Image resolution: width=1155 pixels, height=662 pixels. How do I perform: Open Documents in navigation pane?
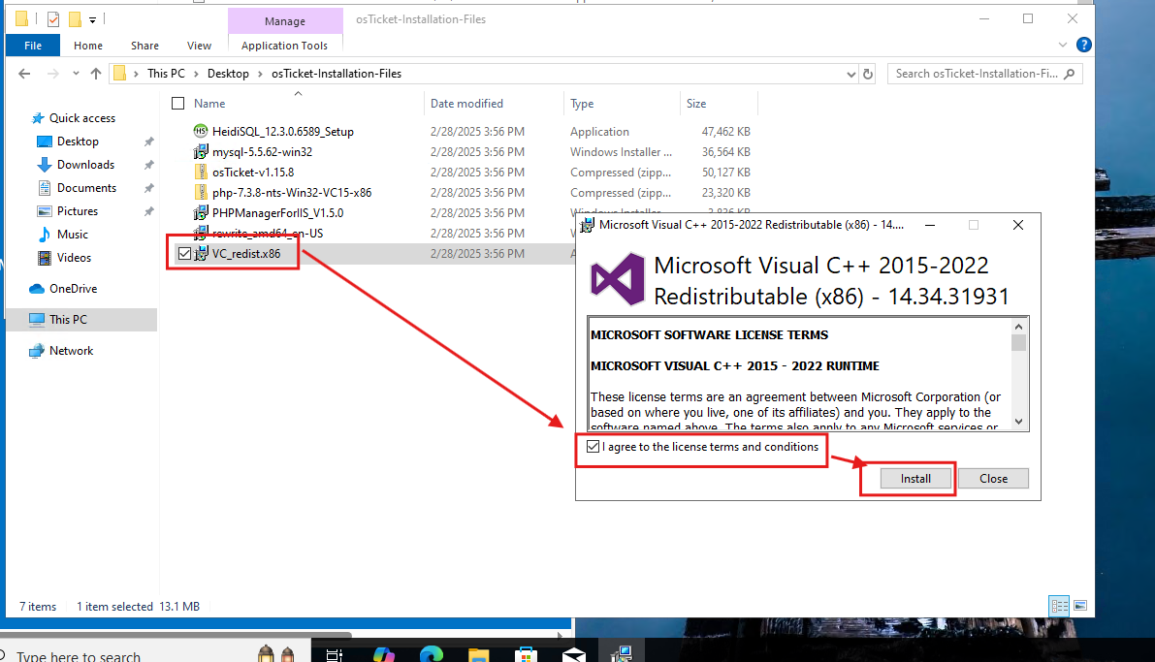(x=86, y=188)
